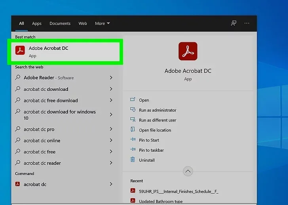The image size is (288, 205).
Task: Click the magnifier icon beside acrobat dc download
Action: 18,89
